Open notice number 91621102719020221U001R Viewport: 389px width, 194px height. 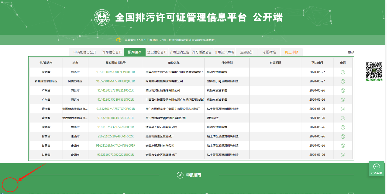coord(115,155)
